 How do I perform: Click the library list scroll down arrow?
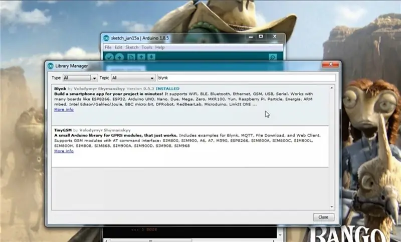pyautogui.click(x=331, y=207)
